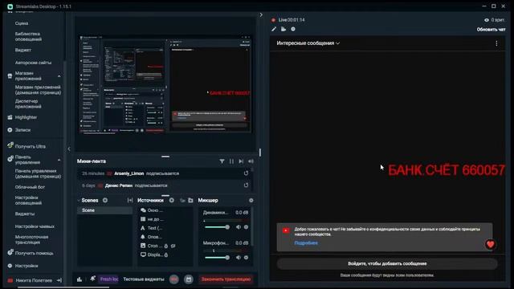Select the Окно source in sources list

[x=165, y=210]
